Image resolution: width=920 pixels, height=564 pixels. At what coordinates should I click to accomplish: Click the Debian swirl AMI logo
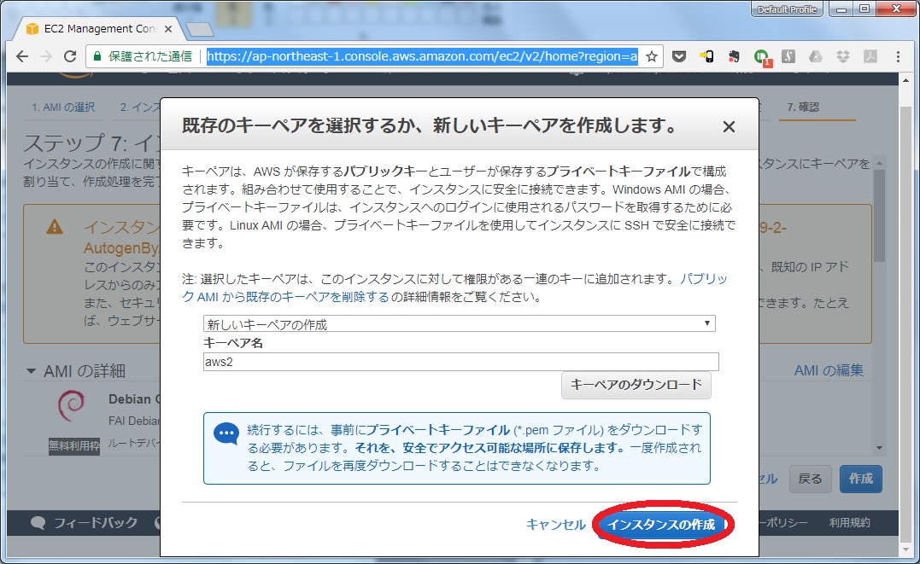point(72,405)
